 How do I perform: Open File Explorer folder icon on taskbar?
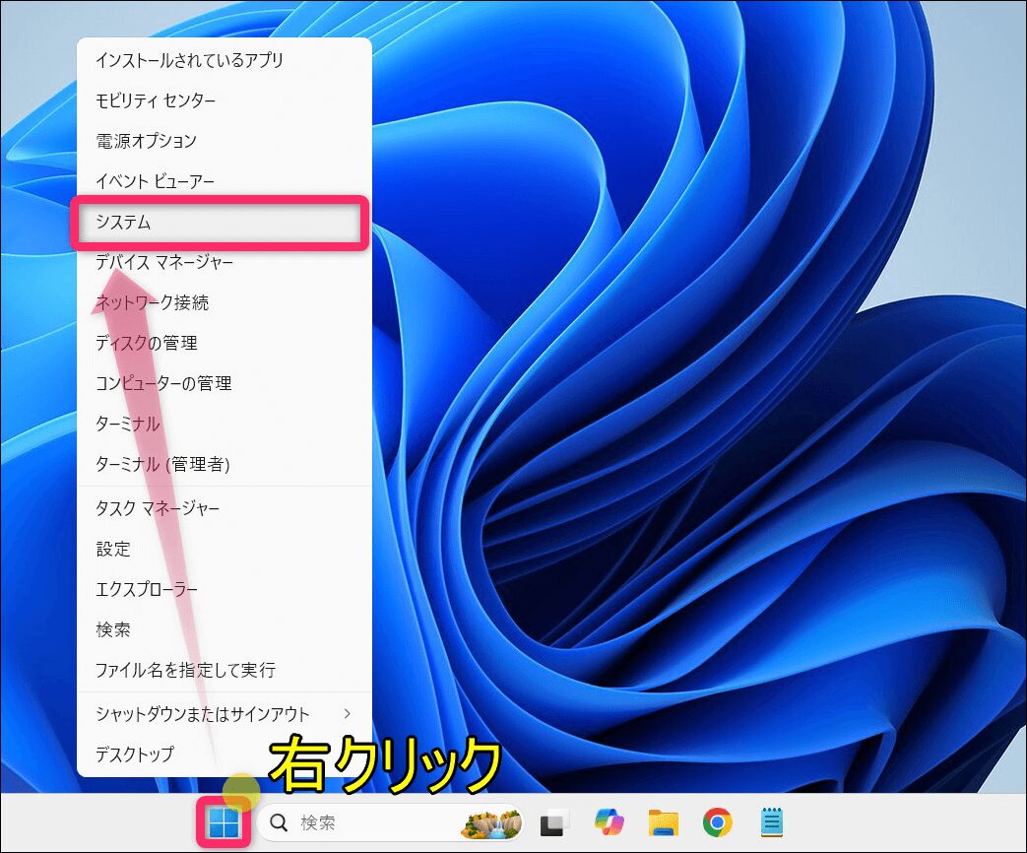pos(664,822)
